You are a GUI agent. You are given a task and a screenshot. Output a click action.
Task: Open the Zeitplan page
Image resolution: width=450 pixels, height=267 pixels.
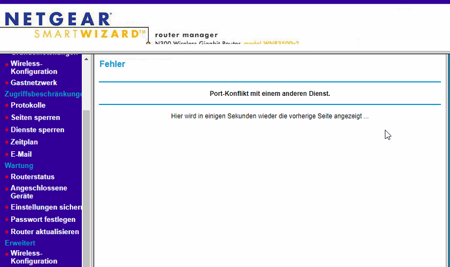(x=24, y=142)
